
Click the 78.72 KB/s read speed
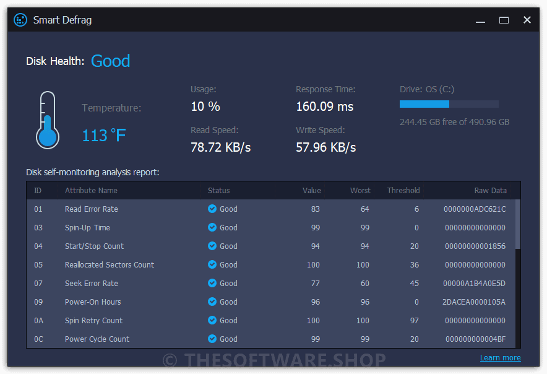[220, 147]
